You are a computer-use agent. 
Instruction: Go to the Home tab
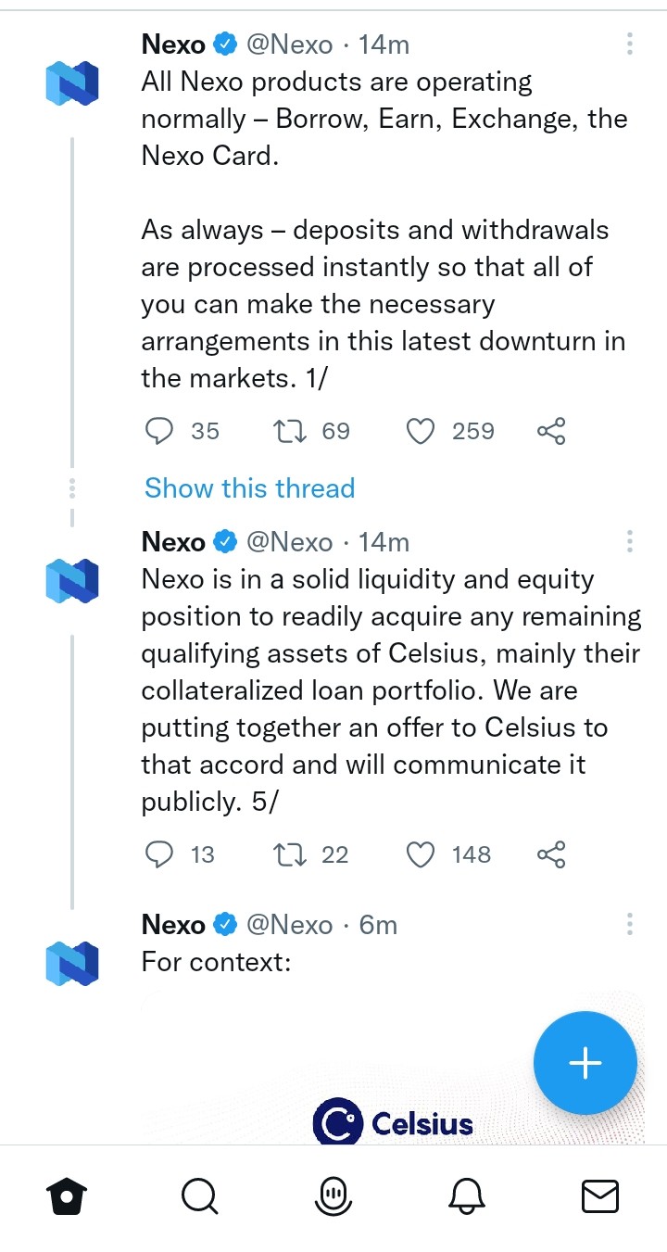[x=67, y=1197]
